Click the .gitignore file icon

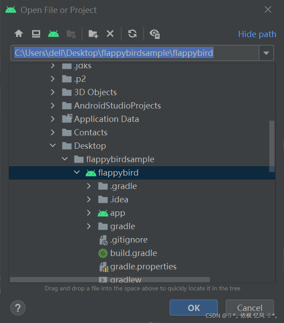coord(103,240)
